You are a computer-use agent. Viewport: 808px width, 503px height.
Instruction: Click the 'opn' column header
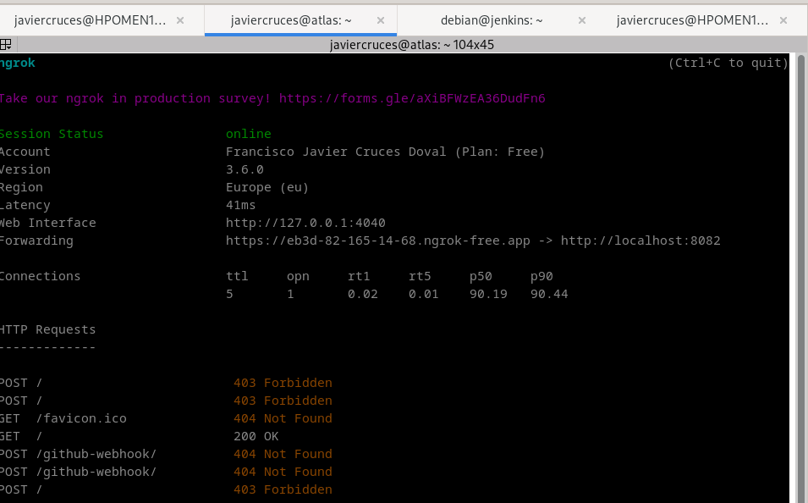pos(298,277)
